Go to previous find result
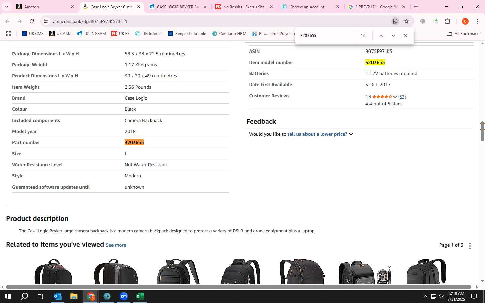Screen dimensions: 485x303 point(381,36)
